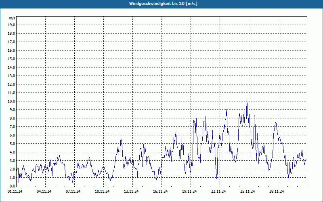Click the 11,0 y-axis value
323x202 pixels.
tap(11, 93)
